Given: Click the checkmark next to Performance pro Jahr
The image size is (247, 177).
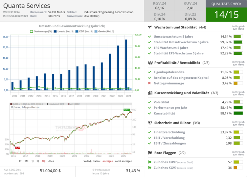Looking at the screenshot, I should coord(150,108).
